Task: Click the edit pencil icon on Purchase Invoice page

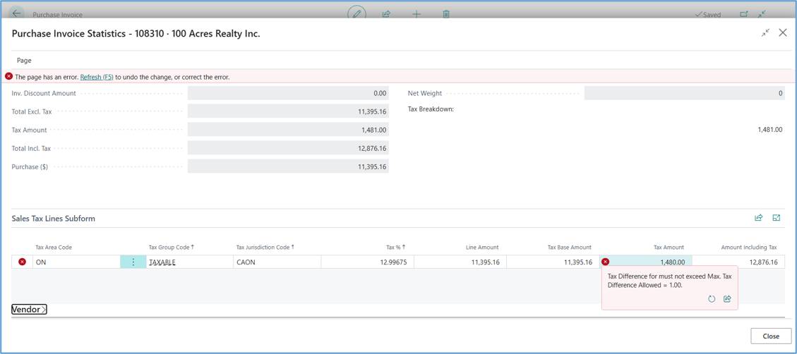Action: [x=356, y=13]
